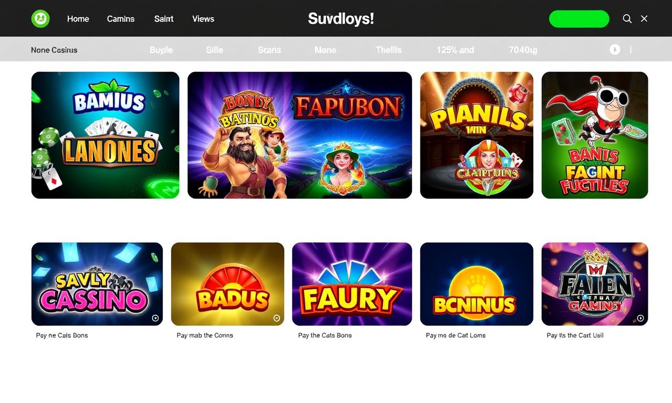672x403 pixels.
Task: Open the Bamius Lanones game tile
Action: click(x=106, y=135)
